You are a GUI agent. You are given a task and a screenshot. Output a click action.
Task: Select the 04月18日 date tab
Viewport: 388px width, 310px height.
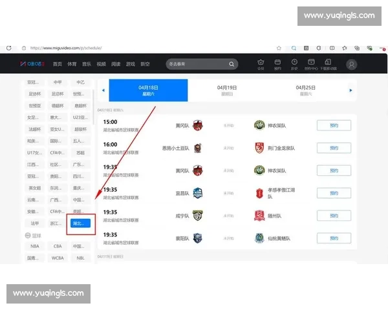148,90
